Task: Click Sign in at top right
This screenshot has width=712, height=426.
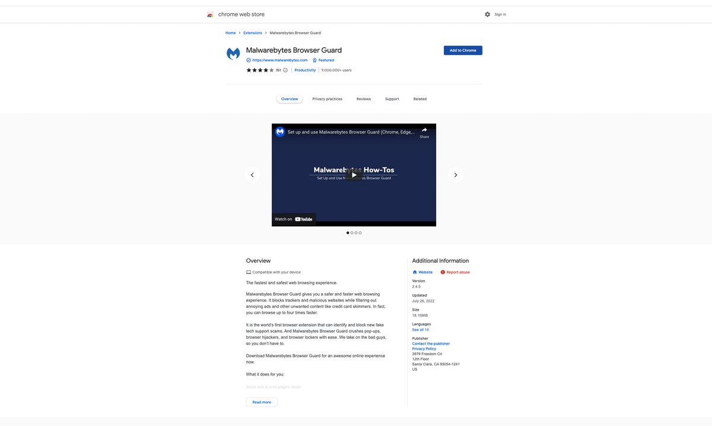Action: 500,14
